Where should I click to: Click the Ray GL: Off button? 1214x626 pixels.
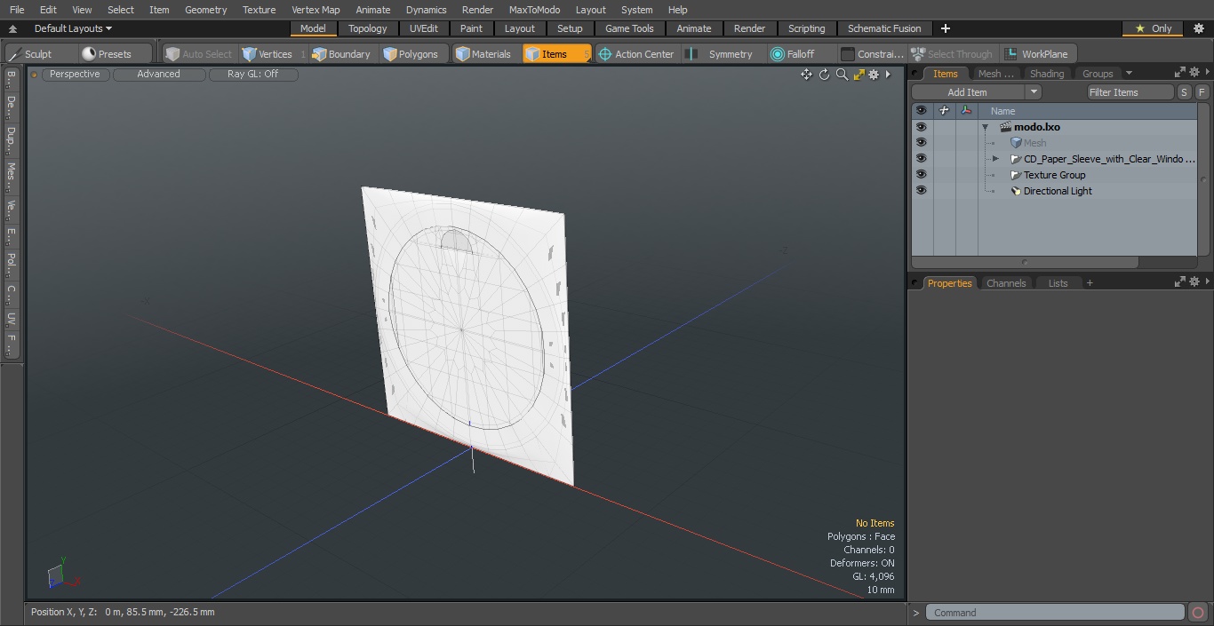(253, 75)
